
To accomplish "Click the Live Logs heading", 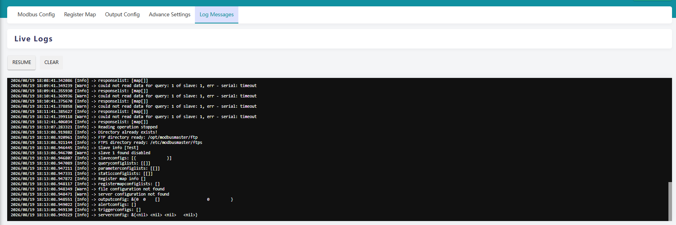I will tap(33, 39).
